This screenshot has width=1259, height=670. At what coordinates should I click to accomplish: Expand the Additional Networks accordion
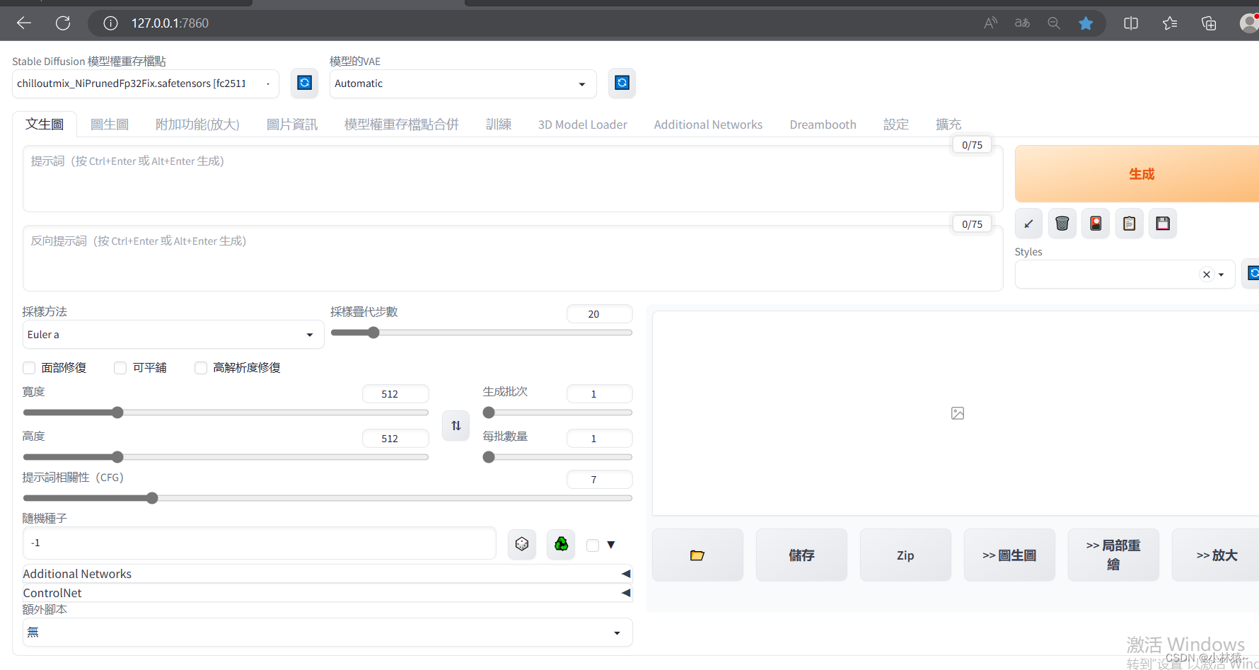point(327,574)
